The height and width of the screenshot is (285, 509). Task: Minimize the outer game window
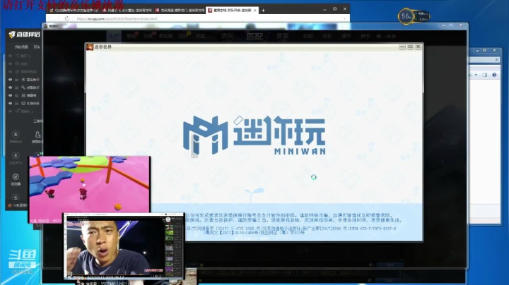[x=443, y=25]
